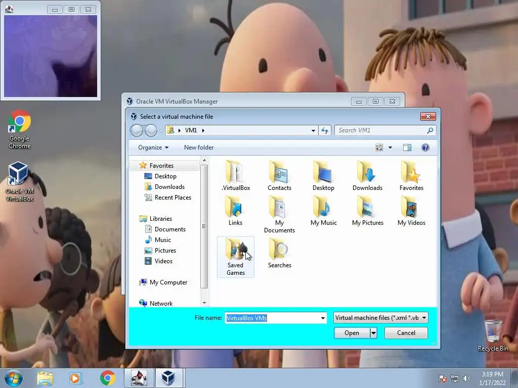Select the Links folder
The height and width of the screenshot is (388, 518).
coord(236,211)
